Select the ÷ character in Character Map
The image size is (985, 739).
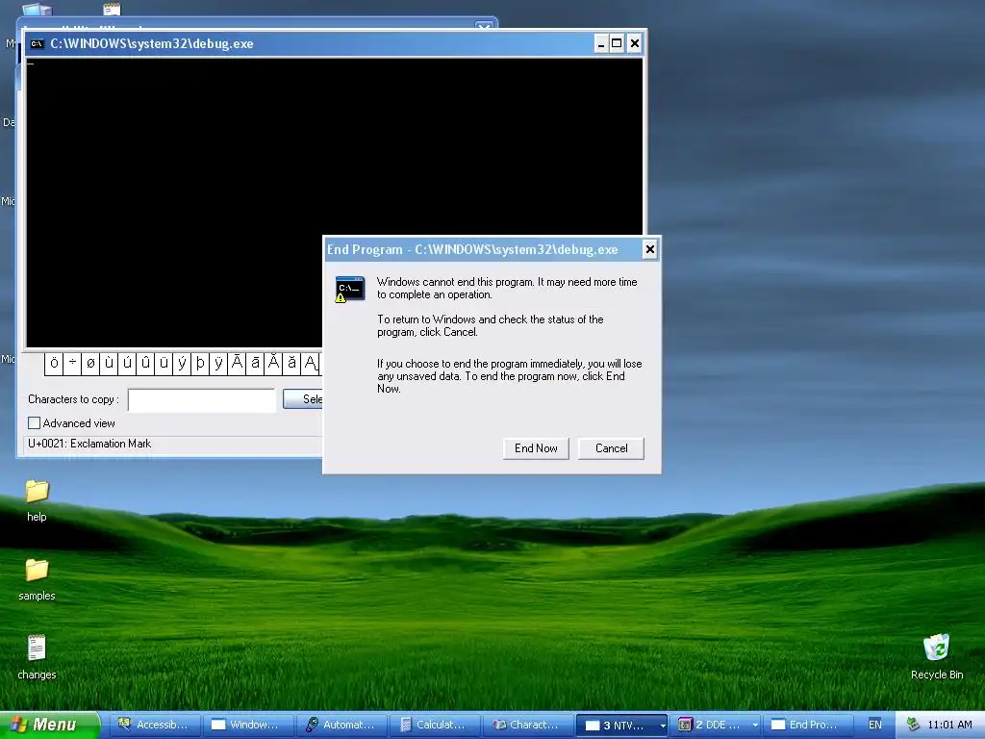72,363
